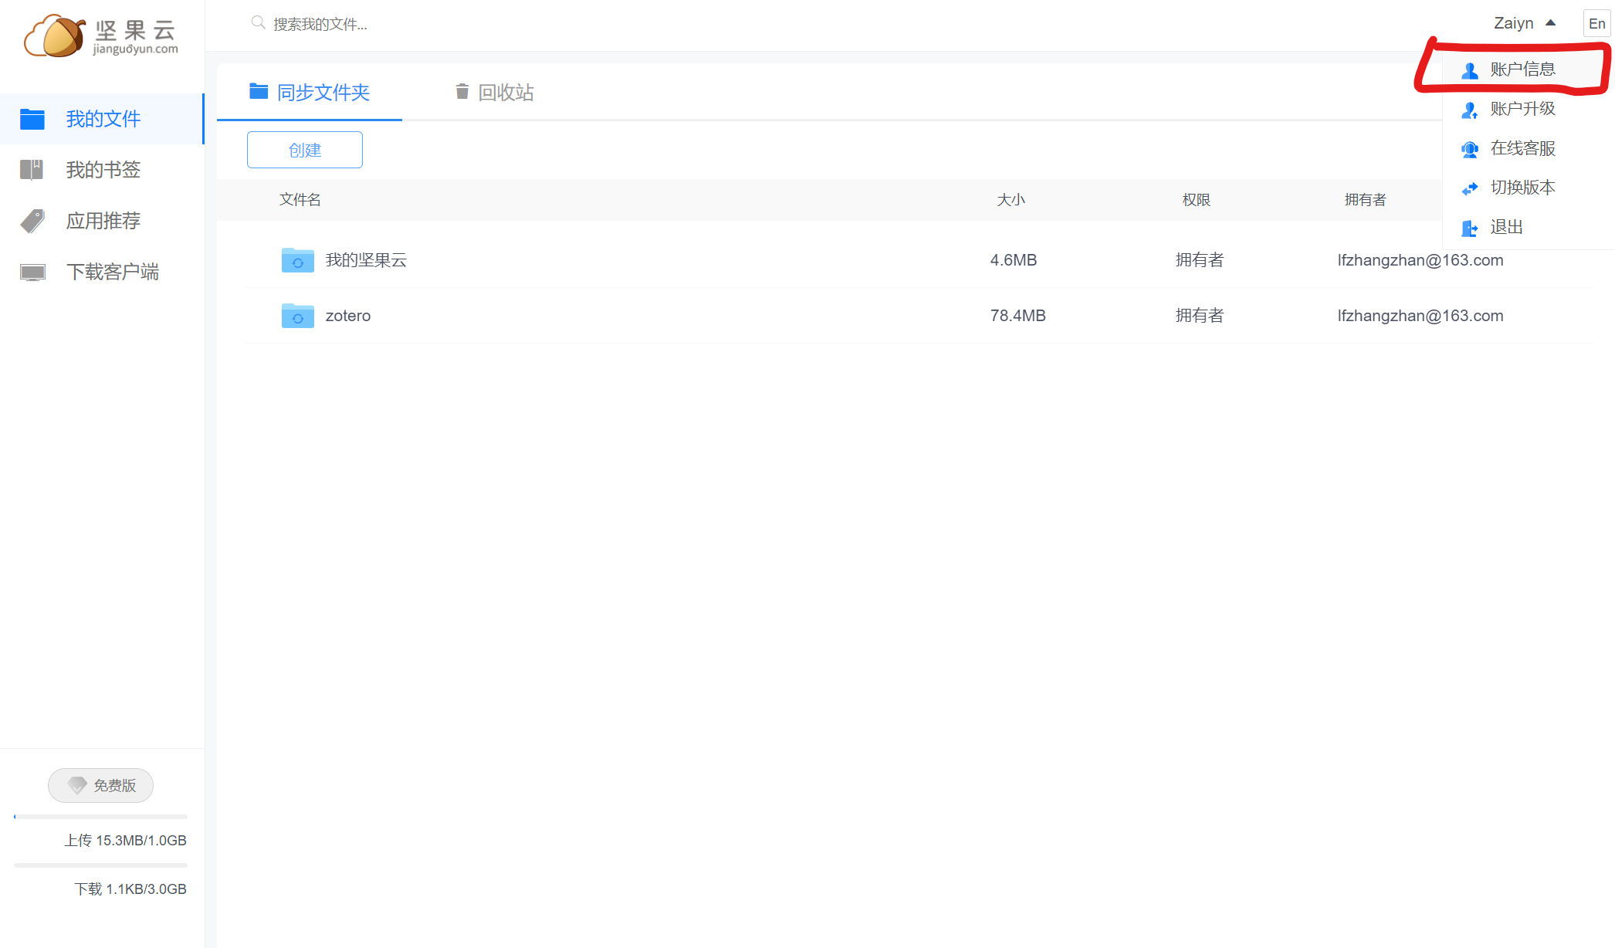Screen dimensions: 1615x948
Task: Click owner email in 我的坚果云 row
Action: (1420, 260)
